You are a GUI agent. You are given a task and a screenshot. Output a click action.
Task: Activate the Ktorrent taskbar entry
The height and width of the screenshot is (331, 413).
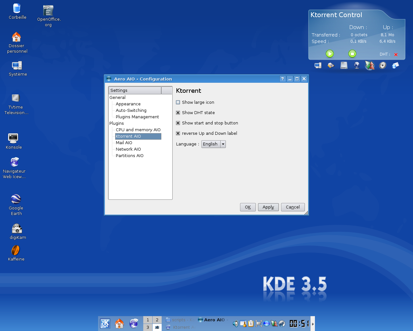click(180, 327)
